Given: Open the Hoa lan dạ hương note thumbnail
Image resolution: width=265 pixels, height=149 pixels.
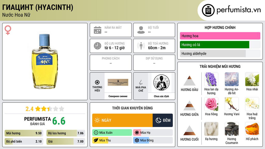Looking at the screenshot, I should point(211,79).
